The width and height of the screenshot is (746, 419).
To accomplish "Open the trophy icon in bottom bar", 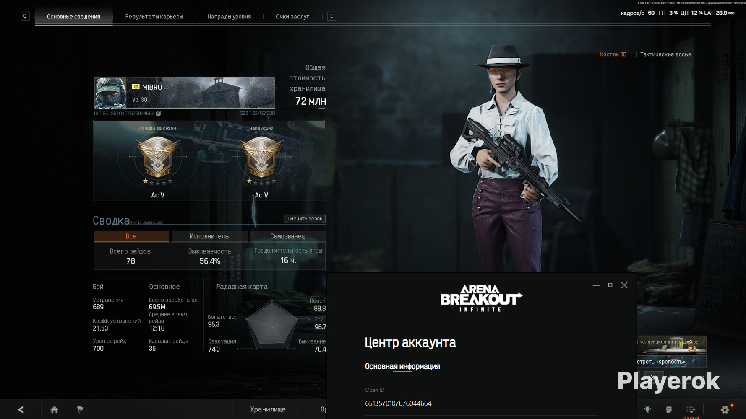I will coord(647,409).
